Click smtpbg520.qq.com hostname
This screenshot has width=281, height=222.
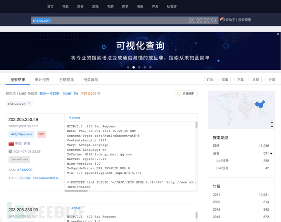[x=23, y=126]
